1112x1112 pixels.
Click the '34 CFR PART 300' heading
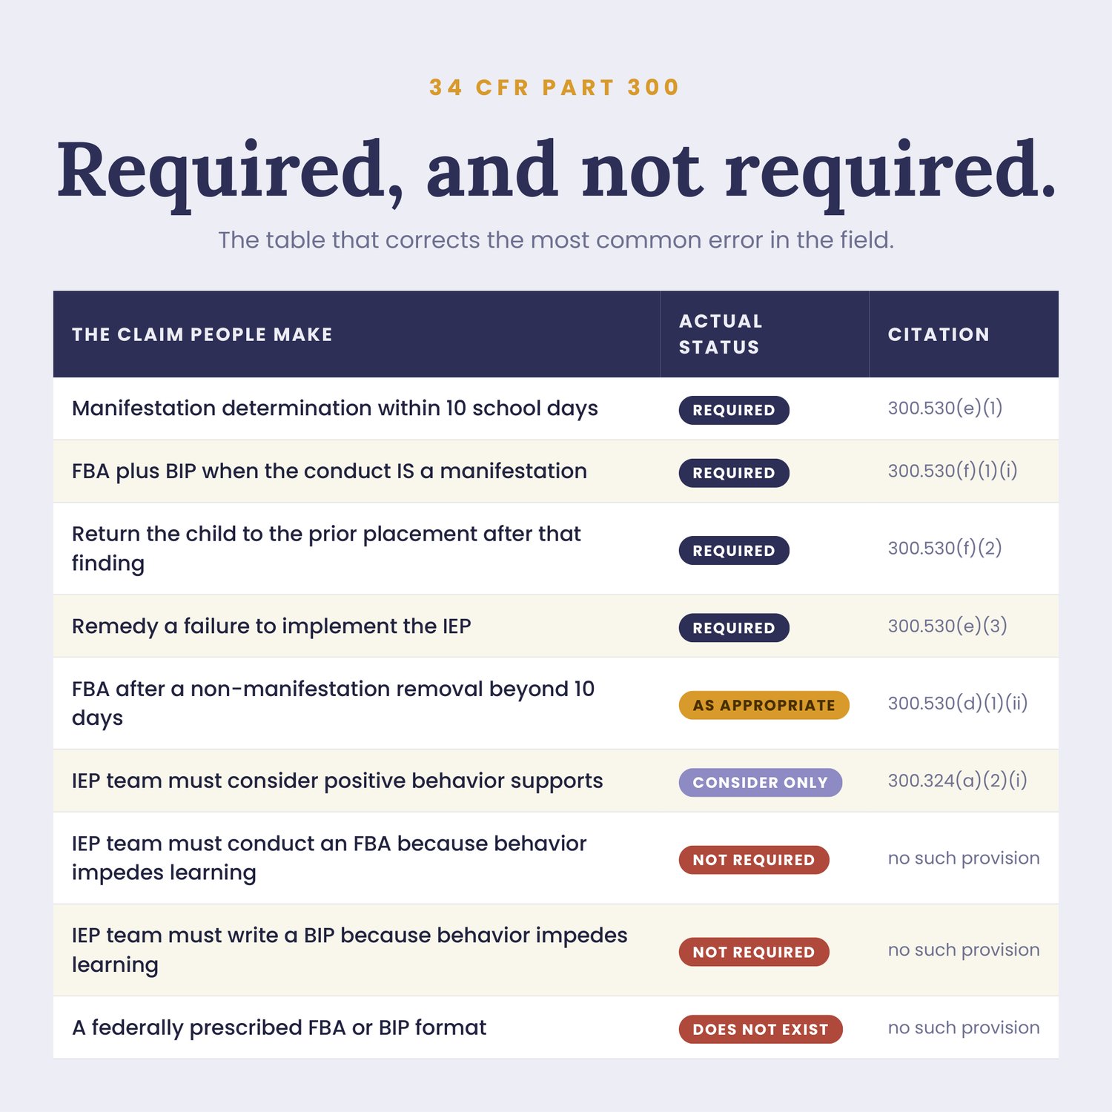pos(555,87)
